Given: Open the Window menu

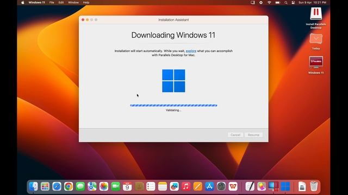Looking at the screenshot, I should point(73,3).
